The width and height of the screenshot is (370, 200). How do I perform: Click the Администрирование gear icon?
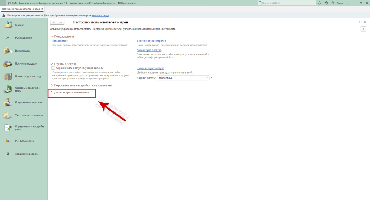tap(8, 154)
